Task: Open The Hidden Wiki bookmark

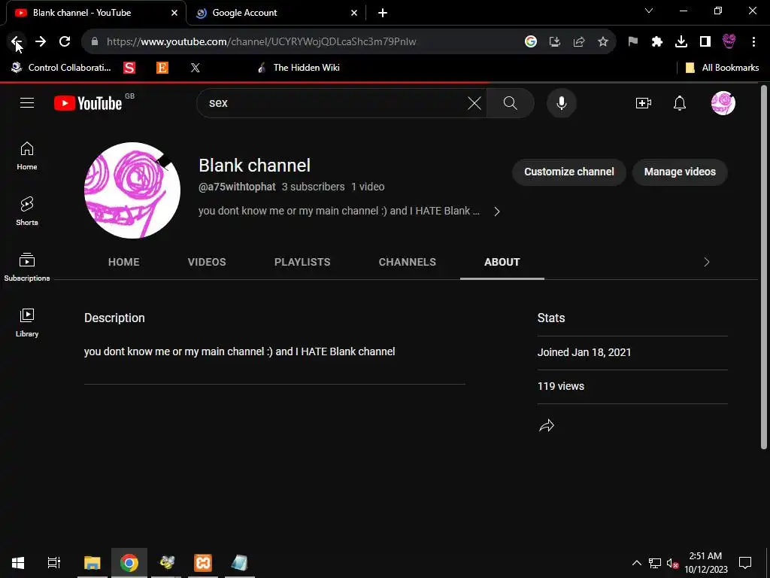Action: 298,68
